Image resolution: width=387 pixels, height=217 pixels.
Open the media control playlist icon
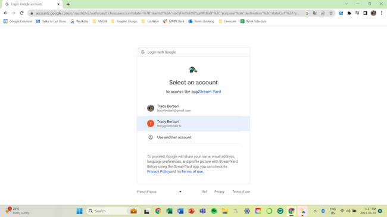pos(357,13)
